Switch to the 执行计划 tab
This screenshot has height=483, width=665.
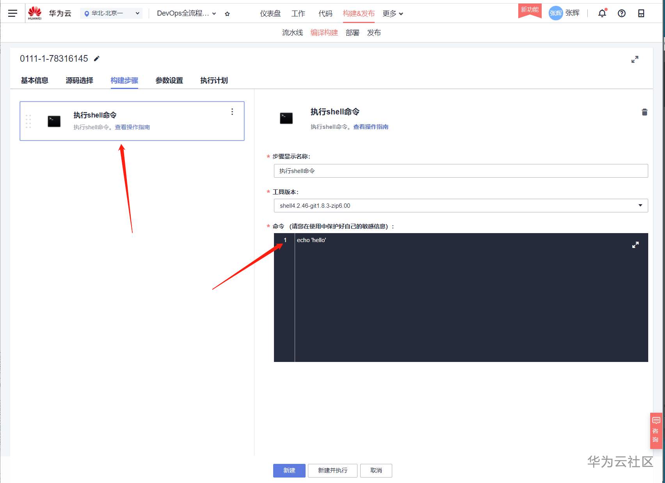coord(214,80)
